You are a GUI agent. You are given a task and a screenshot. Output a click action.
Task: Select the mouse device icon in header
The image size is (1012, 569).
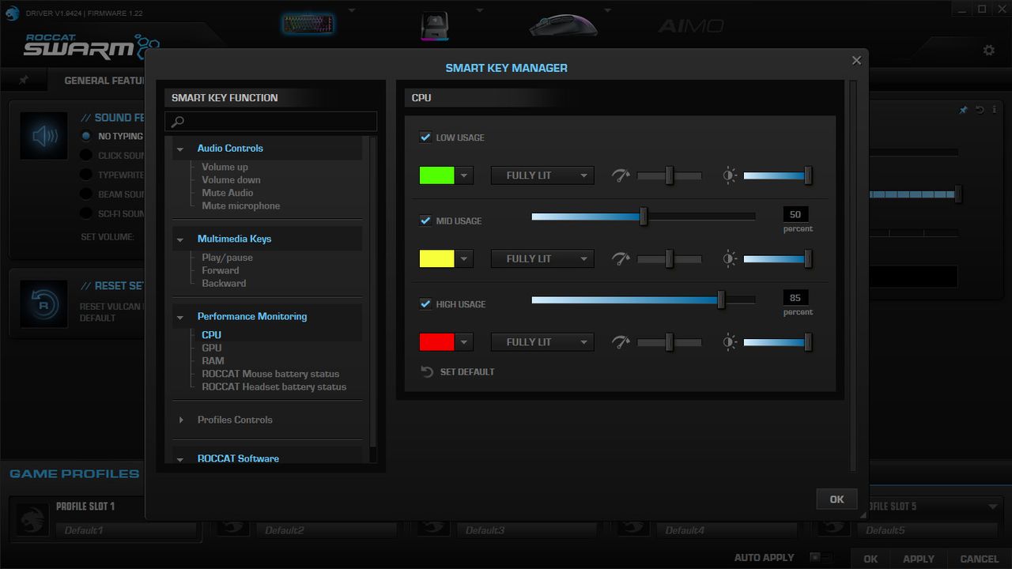pyautogui.click(x=562, y=24)
